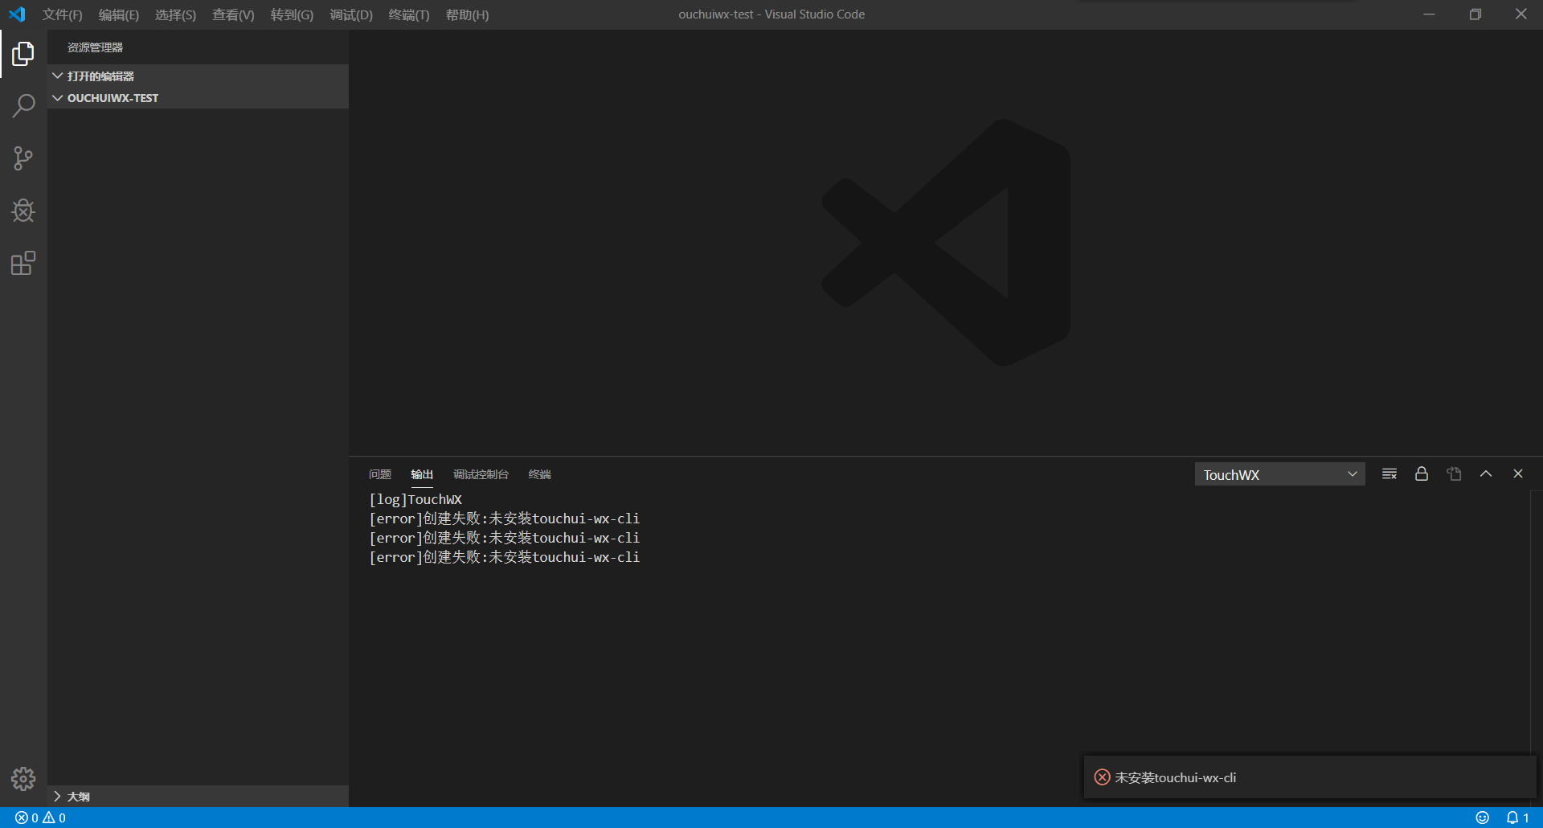
Task: Open the feedback smiley in status bar
Action: tap(1483, 818)
